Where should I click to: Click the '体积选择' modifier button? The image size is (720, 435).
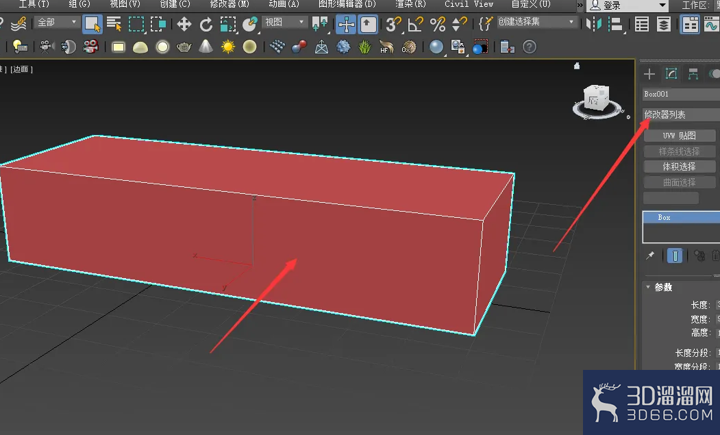pos(679,166)
